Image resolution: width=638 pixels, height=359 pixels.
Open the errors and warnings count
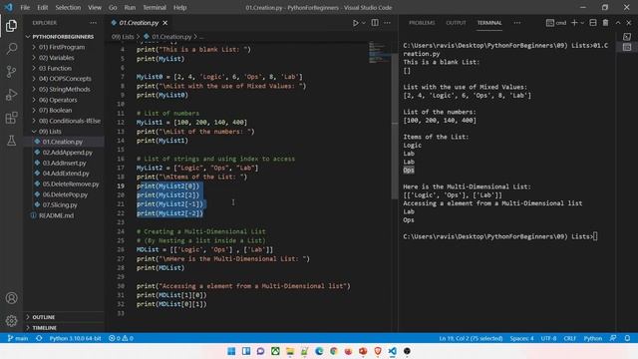[121, 338]
